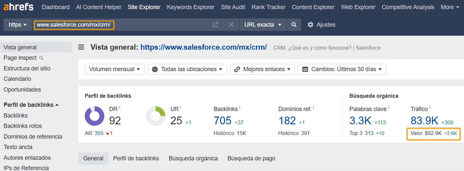Open Web Explorer

pos(358,7)
